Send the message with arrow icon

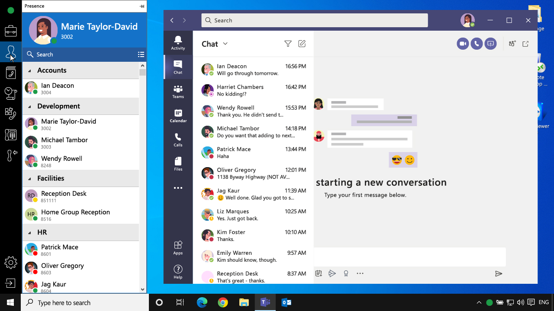[499, 273]
